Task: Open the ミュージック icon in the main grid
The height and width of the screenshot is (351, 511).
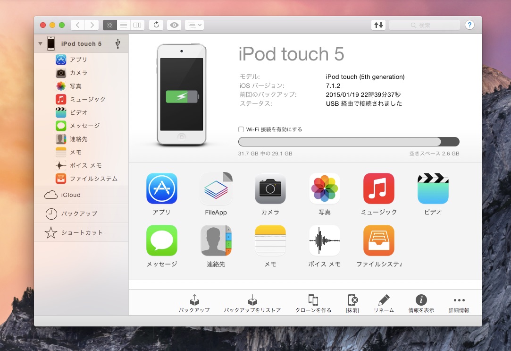Action: [379, 188]
